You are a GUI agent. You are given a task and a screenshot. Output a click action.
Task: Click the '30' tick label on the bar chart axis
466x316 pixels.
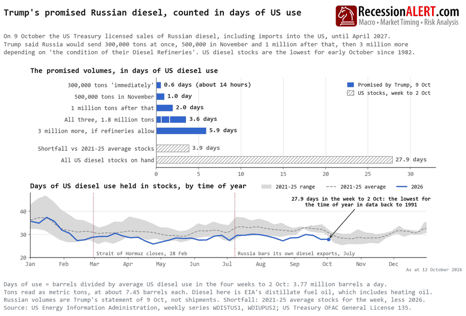[410, 174]
